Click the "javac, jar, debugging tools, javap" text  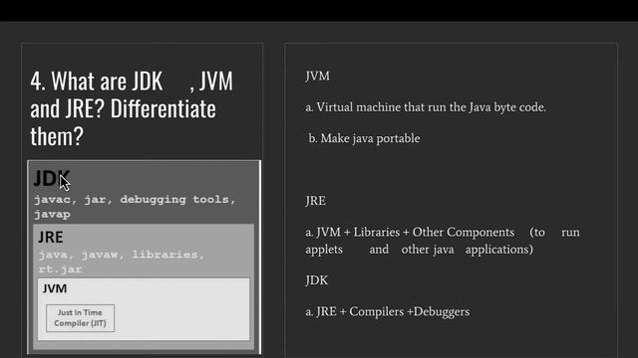click(x=135, y=207)
